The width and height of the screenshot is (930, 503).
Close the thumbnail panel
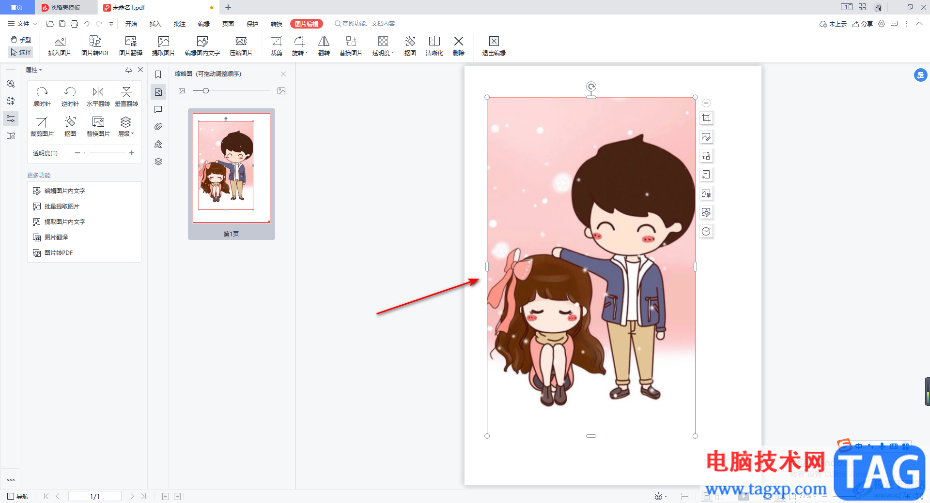coord(283,74)
